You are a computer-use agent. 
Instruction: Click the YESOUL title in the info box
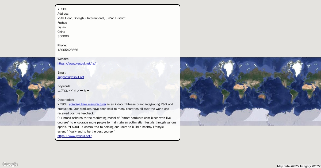tap(63, 9)
